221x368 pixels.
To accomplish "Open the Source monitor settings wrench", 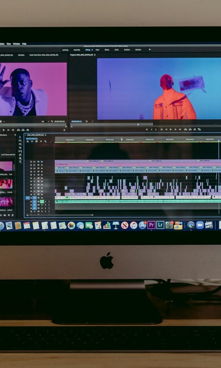I will click(x=52, y=121).
